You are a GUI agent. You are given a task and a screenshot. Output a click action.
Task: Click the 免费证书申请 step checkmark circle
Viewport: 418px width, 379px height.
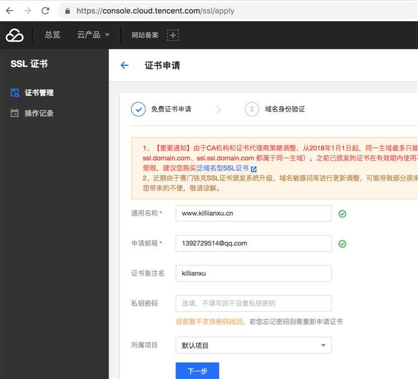(138, 109)
